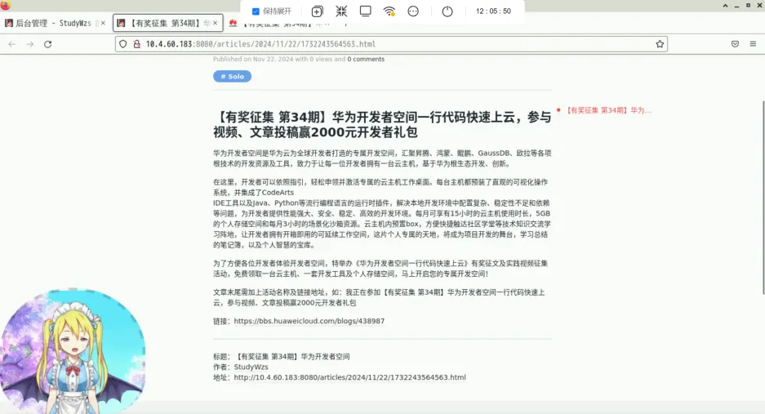
Task: Open the Firefox hamburger menu
Action: (753, 44)
